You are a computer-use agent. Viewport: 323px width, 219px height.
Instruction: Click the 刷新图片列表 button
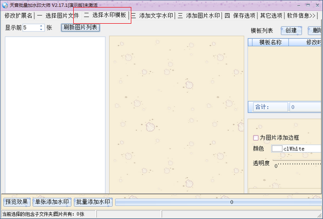coord(80,28)
